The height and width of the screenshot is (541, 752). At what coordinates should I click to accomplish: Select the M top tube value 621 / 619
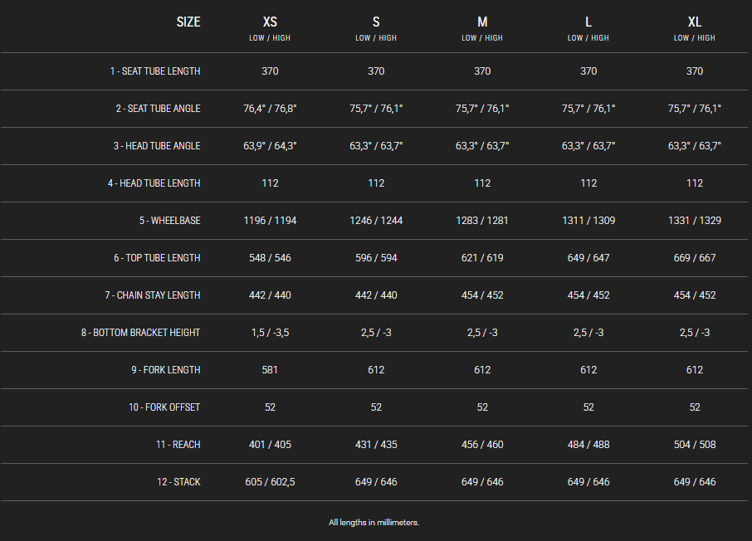(482, 258)
